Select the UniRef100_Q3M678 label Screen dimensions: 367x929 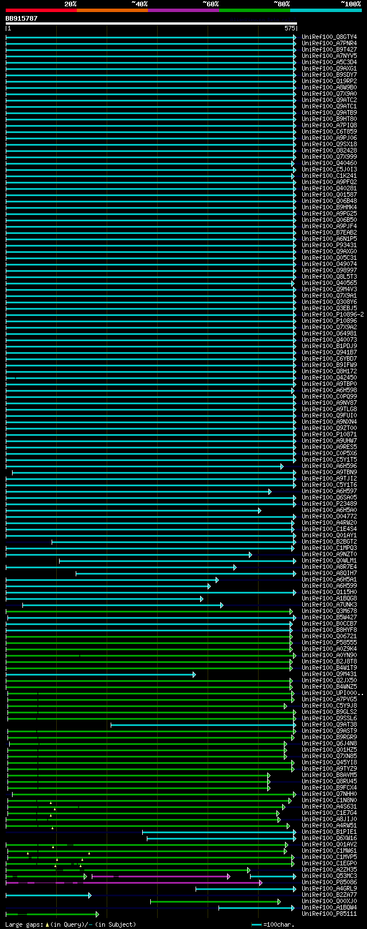point(329,611)
